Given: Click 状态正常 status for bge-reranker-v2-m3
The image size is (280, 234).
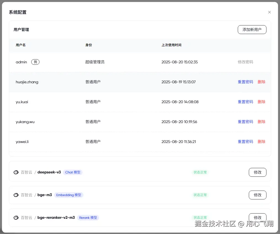Looking at the screenshot, I should point(200,217).
